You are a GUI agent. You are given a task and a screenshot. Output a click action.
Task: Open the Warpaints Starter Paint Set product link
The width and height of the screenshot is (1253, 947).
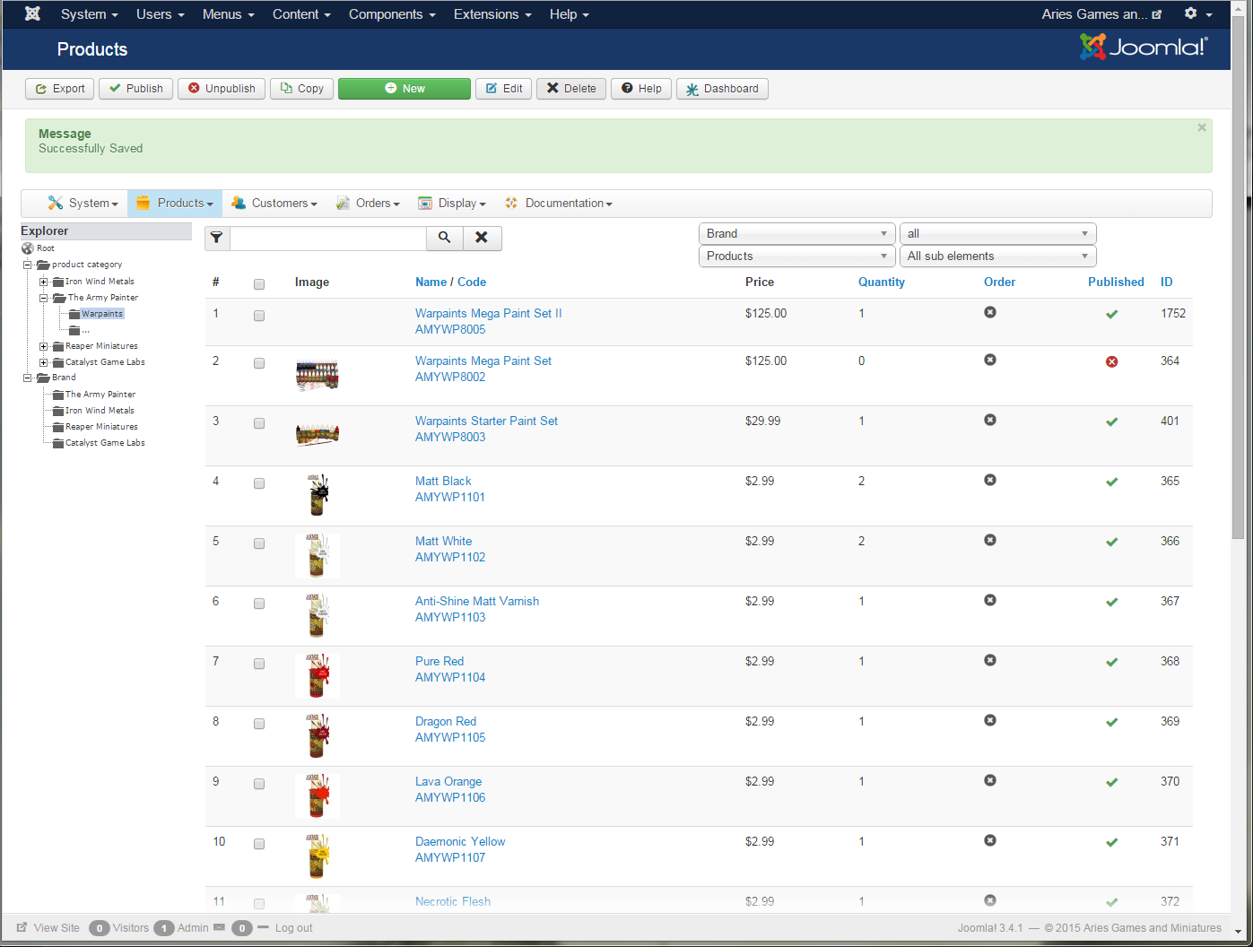click(486, 421)
